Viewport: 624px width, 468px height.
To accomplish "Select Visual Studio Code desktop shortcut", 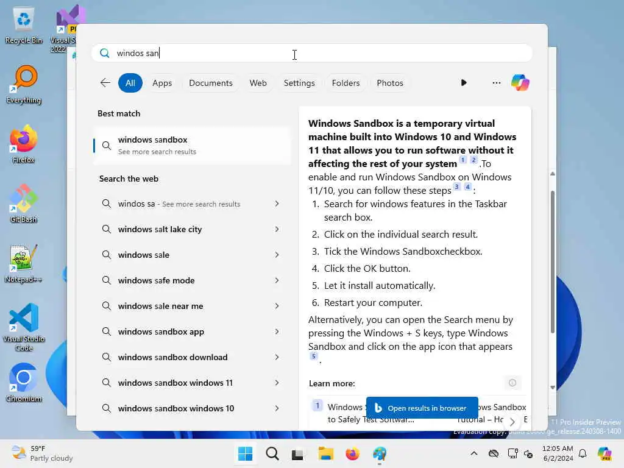I will click(24, 327).
